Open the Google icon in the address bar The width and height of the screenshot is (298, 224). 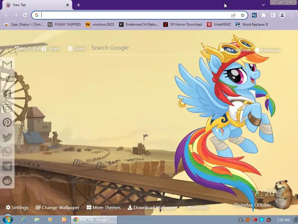point(37,15)
